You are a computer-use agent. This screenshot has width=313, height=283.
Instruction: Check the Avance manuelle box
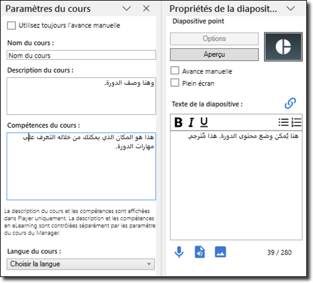click(175, 71)
